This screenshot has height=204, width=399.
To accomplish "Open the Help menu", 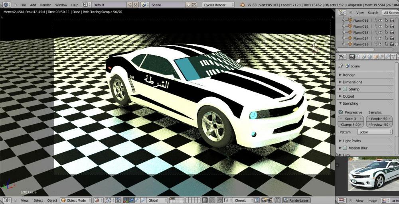I will [75, 5].
